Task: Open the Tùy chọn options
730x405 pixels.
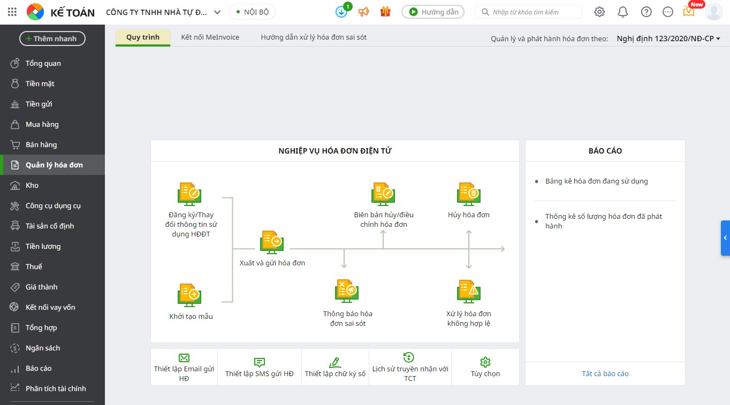Action: tap(485, 367)
